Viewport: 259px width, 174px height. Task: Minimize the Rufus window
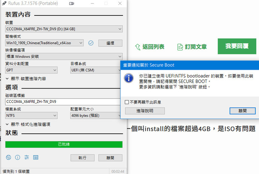tap(92, 3)
